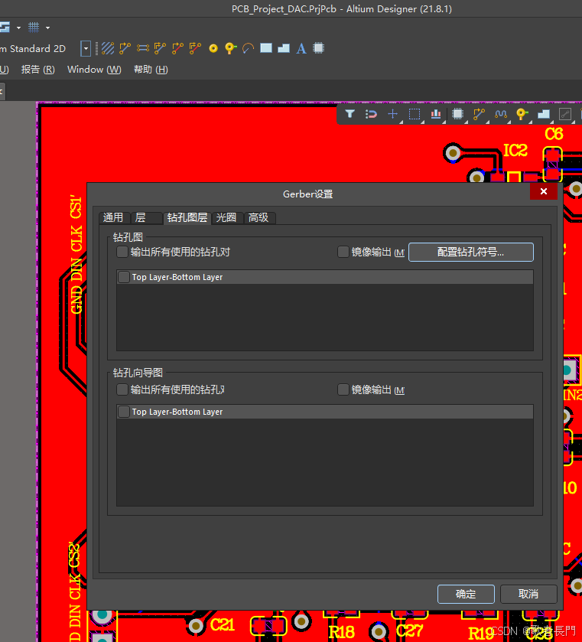Enable '镜像输出' under 钻孔向导图
The height and width of the screenshot is (642, 582).
click(x=343, y=389)
